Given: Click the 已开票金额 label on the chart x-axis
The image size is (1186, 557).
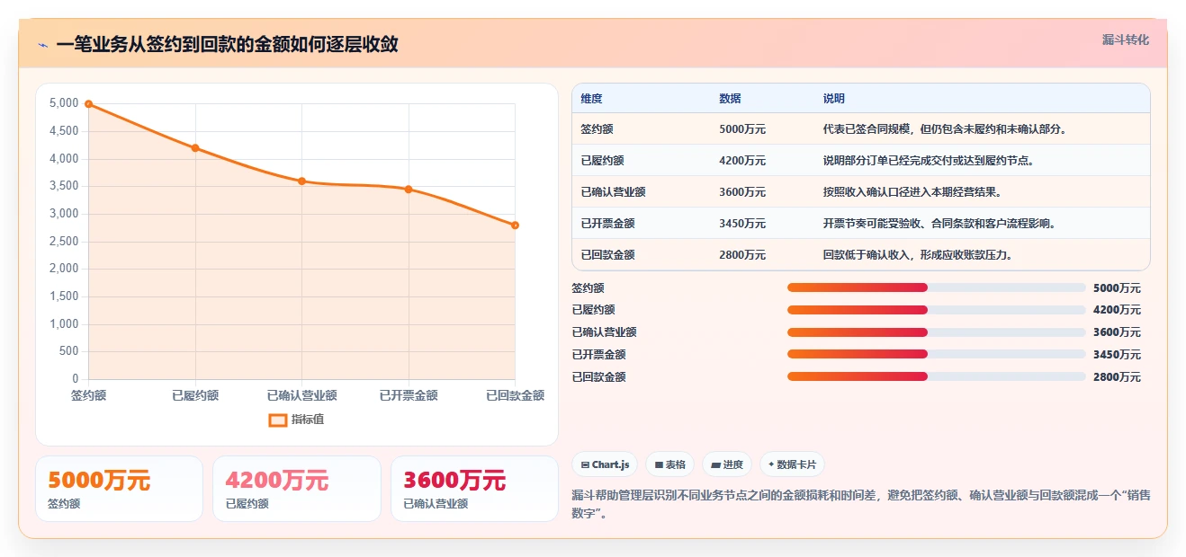Looking at the screenshot, I should coord(409,395).
